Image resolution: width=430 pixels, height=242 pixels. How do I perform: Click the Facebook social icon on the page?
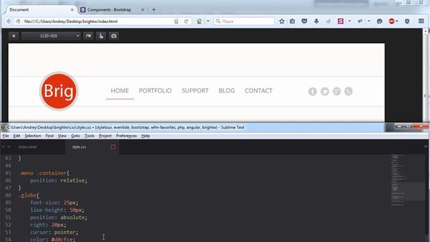312,91
